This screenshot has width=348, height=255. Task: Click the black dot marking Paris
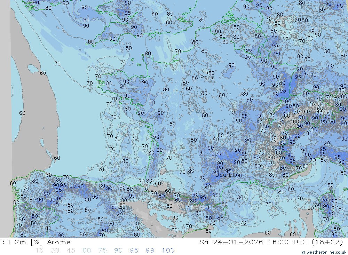click(207, 73)
